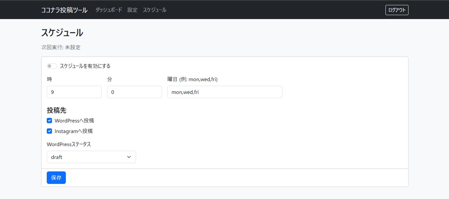Click the 次回実行: 未設定 text
Viewport: 449px width, 199px height.
pos(61,47)
